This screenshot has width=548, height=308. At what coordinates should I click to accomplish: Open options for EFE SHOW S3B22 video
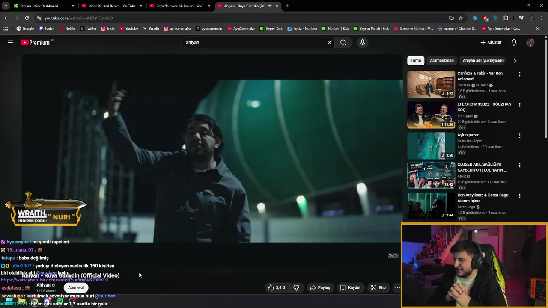pos(520,105)
